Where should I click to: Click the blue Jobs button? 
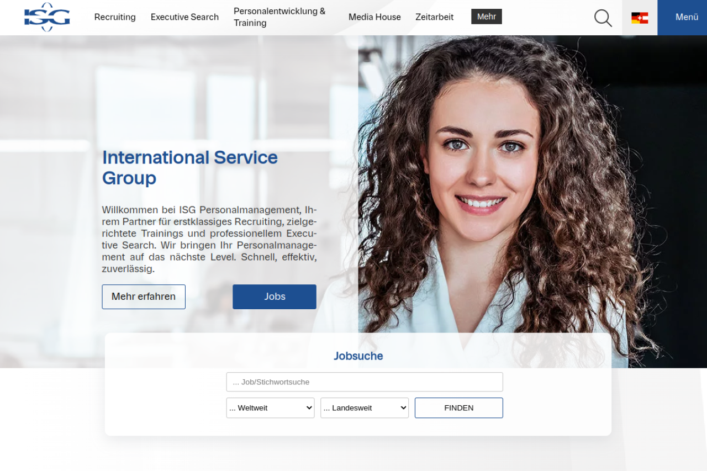pos(275,297)
